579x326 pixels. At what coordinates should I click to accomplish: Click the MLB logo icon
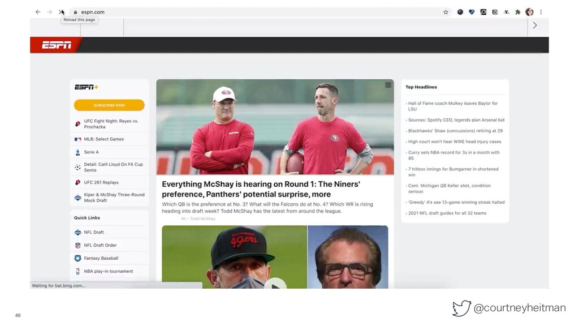click(77, 139)
